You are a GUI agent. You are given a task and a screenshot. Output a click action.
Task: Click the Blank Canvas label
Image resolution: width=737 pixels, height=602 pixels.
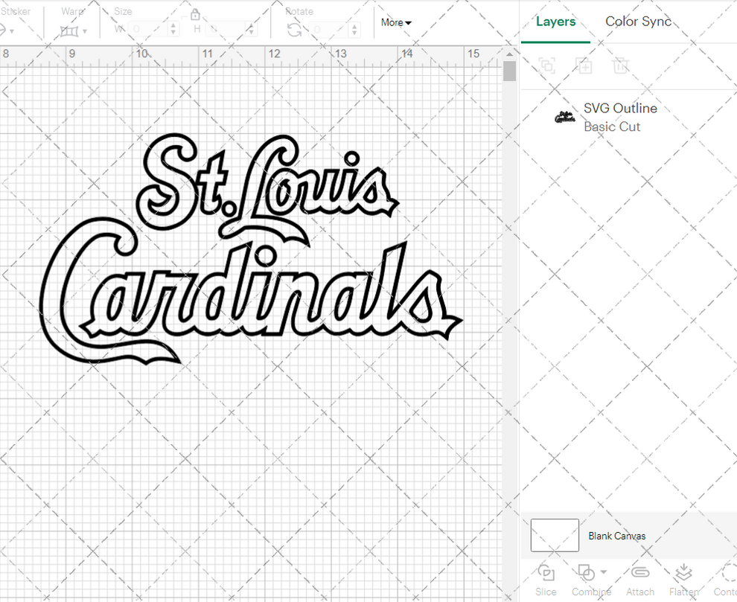click(617, 536)
